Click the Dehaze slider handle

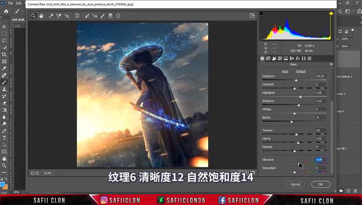(x=294, y=151)
